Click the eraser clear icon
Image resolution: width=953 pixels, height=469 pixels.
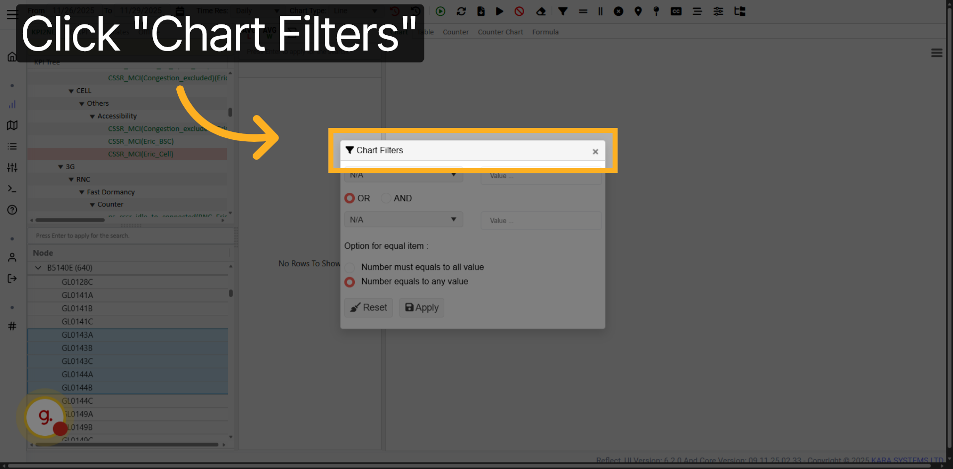(x=541, y=11)
